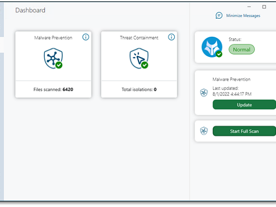
Task: Start Full Scan button
Action: click(244, 131)
